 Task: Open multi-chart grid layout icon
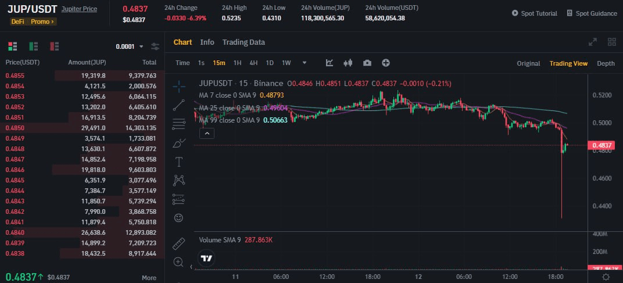point(612,42)
